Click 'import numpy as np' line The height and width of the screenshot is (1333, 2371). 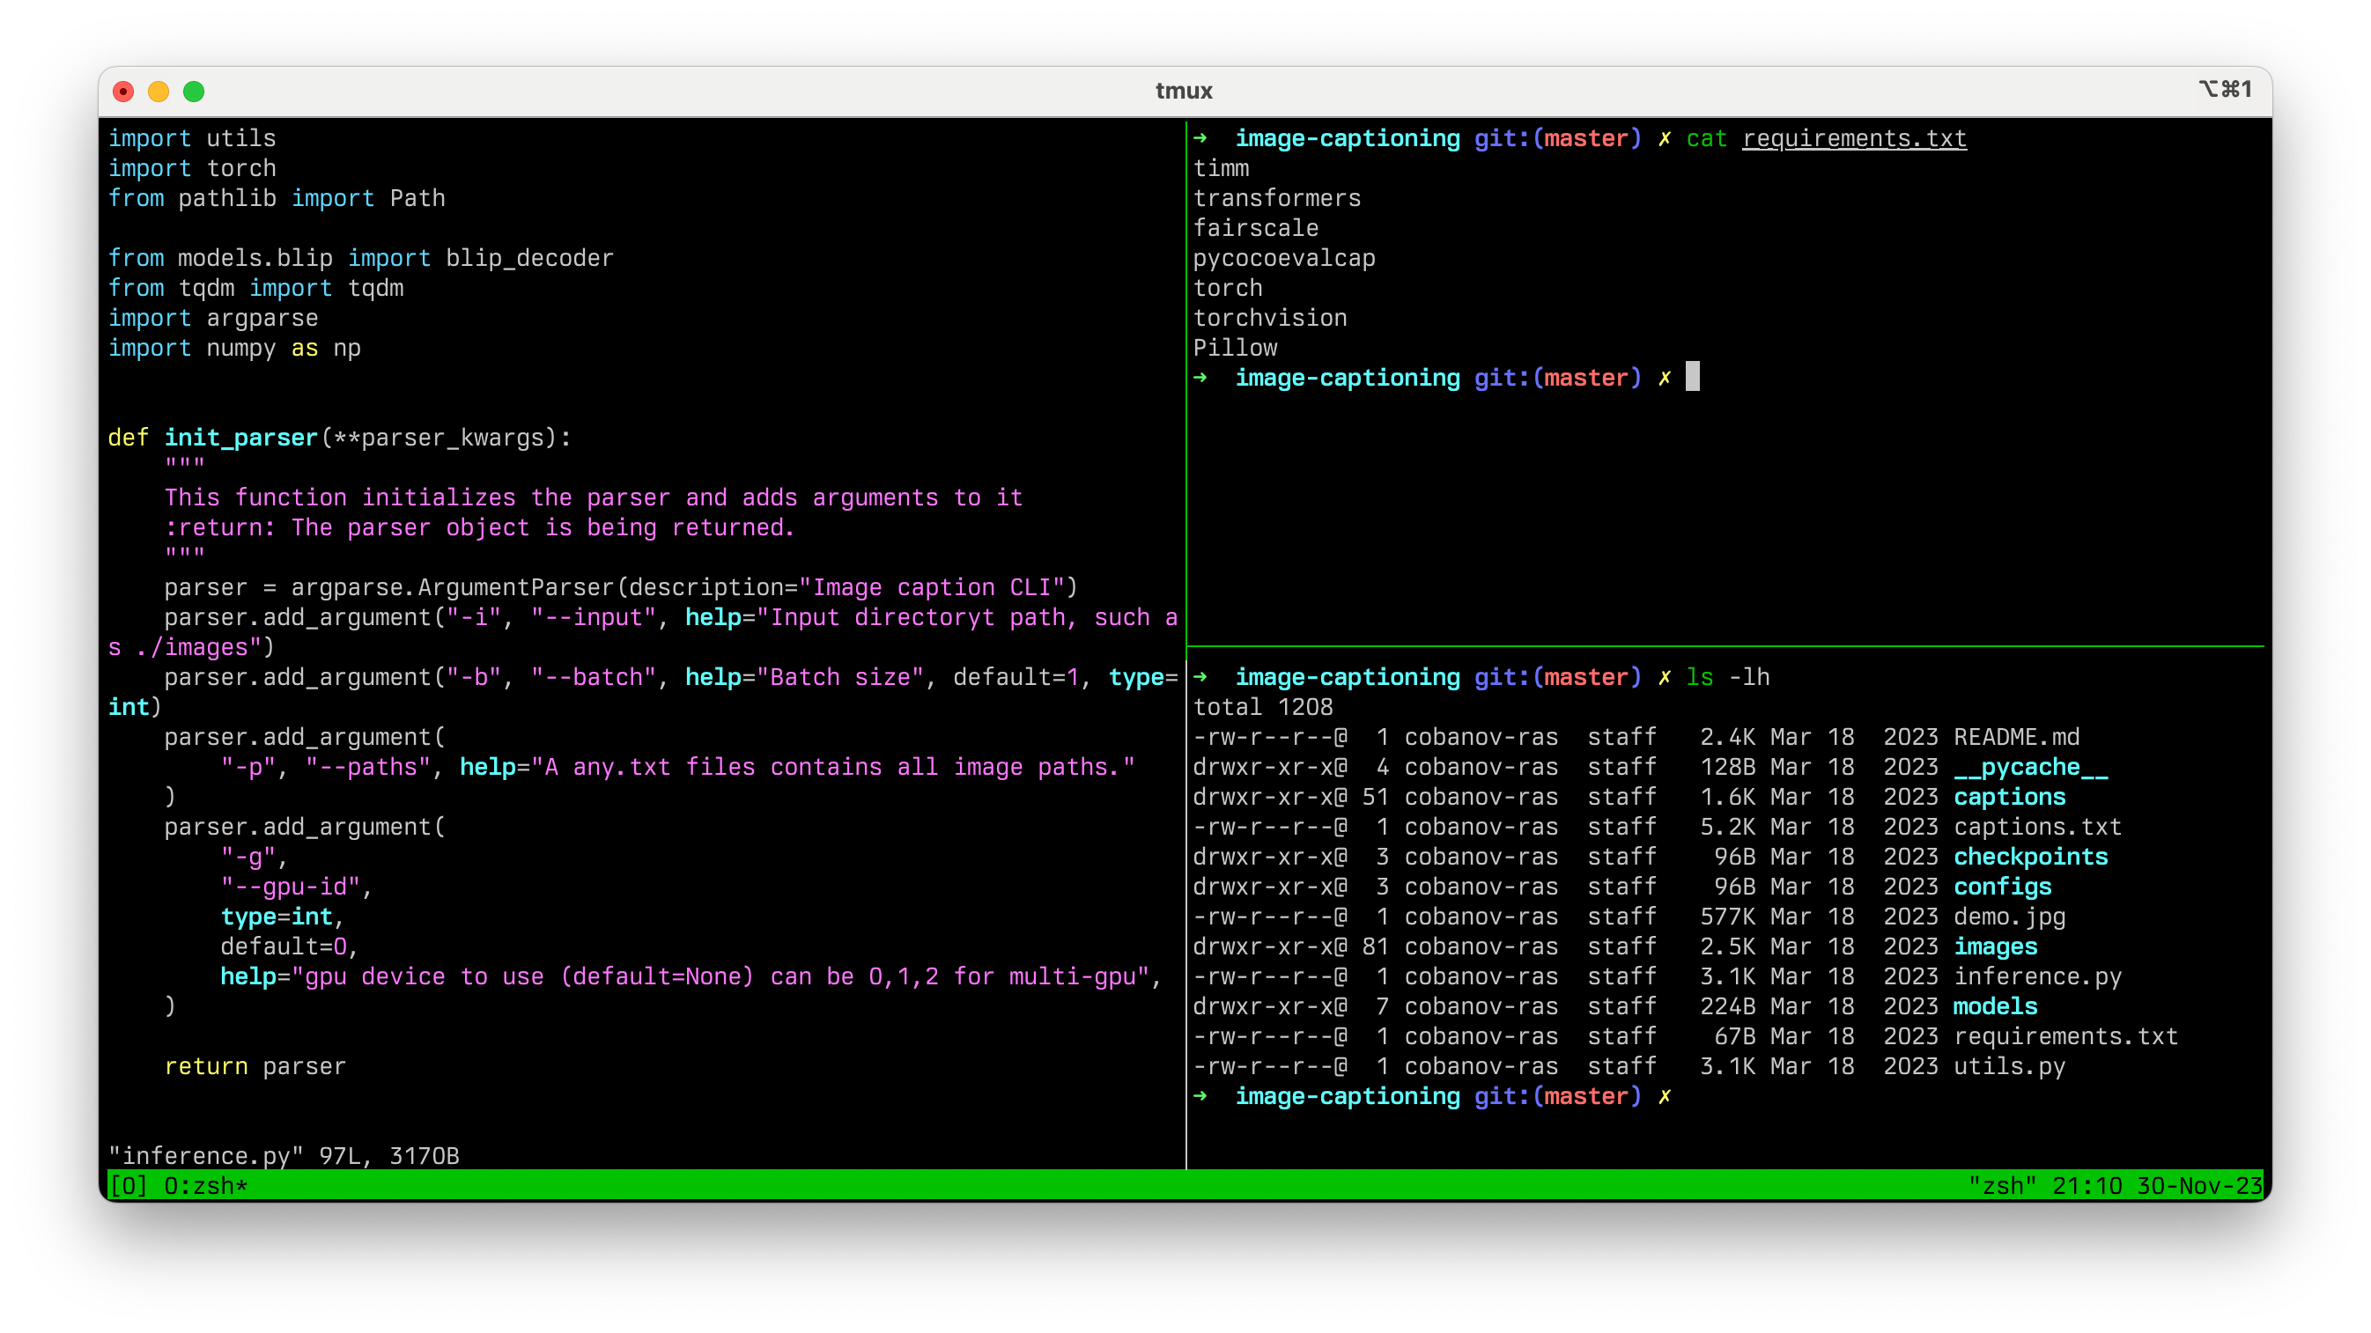click(x=233, y=348)
